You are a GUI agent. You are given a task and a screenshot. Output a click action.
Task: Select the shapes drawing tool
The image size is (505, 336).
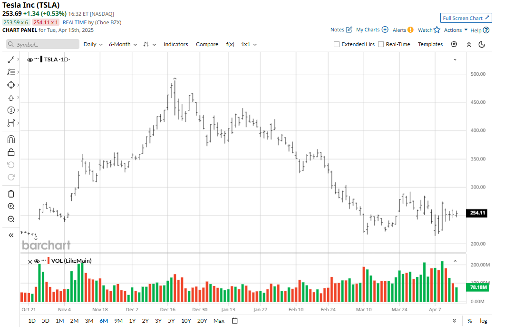point(11,85)
